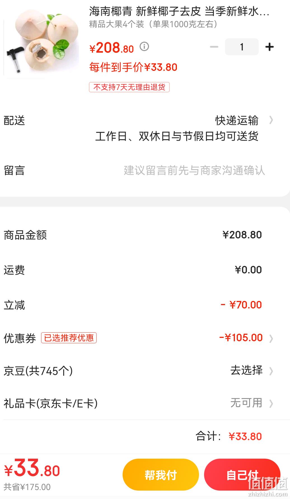Increase quantity with the plus button
The height and width of the screenshot is (499, 290).
pyautogui.click(x=269, y=47)
